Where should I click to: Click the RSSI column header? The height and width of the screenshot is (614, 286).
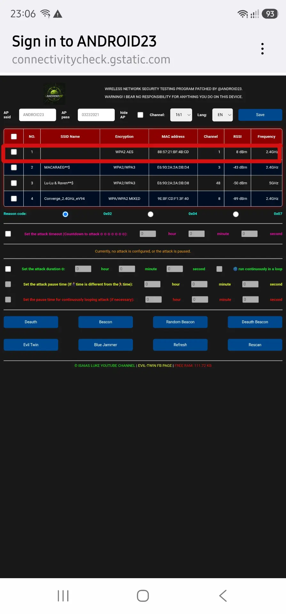(237, 137)
